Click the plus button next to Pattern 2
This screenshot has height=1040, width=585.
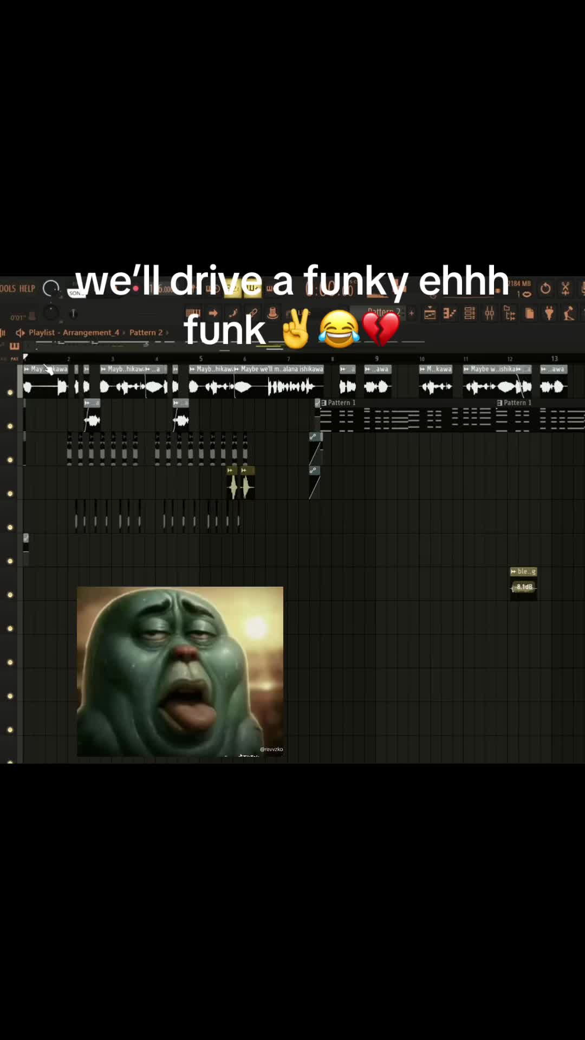click(x=411, y=313)
